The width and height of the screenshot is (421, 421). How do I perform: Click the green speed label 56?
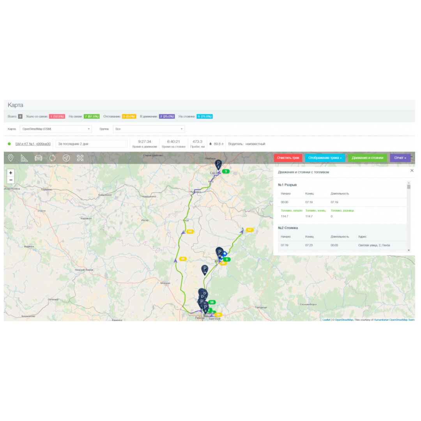[x=212, y=302]
